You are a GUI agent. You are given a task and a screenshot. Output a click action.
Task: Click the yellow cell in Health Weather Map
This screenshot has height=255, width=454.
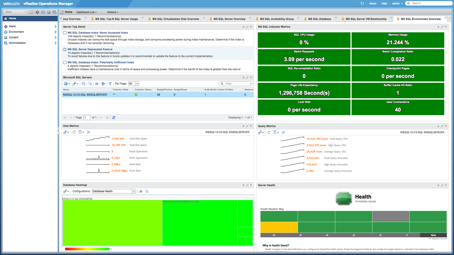click(279, 227)
